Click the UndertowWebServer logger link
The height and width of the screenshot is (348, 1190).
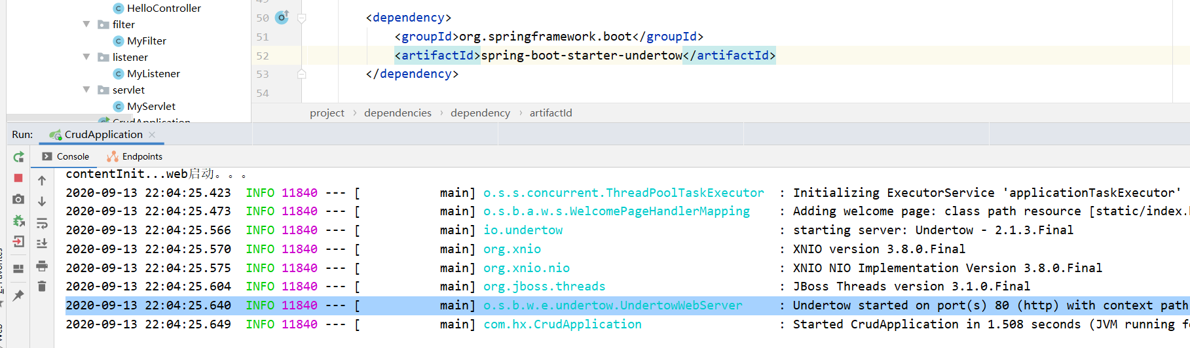[x=613, y=305]
